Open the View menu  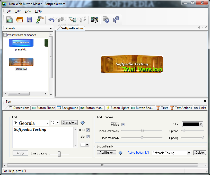(x=28, y=11)
